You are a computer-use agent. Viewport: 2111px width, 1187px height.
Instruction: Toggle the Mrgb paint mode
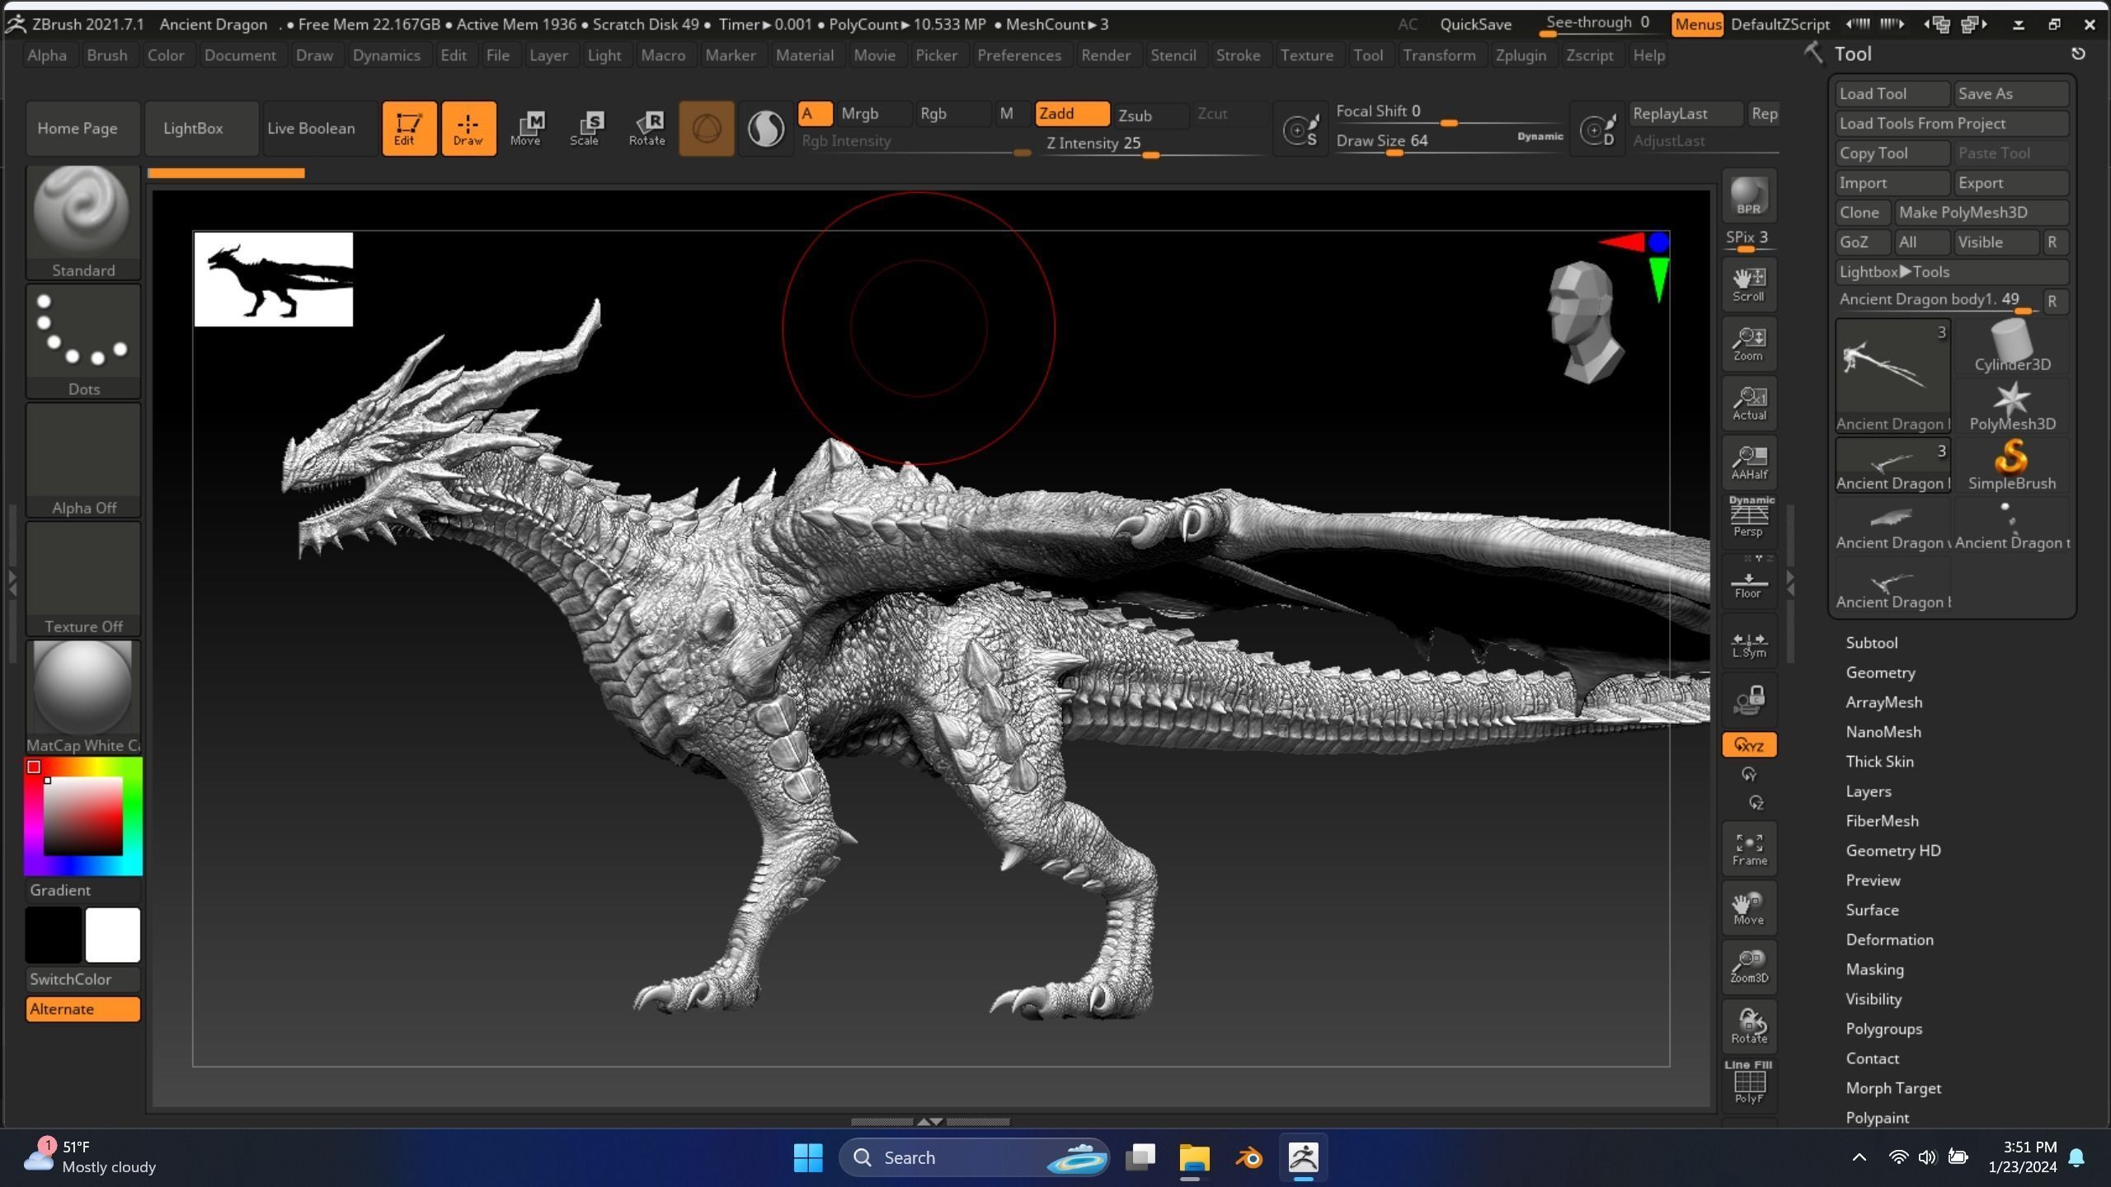[x=874, y=114]
